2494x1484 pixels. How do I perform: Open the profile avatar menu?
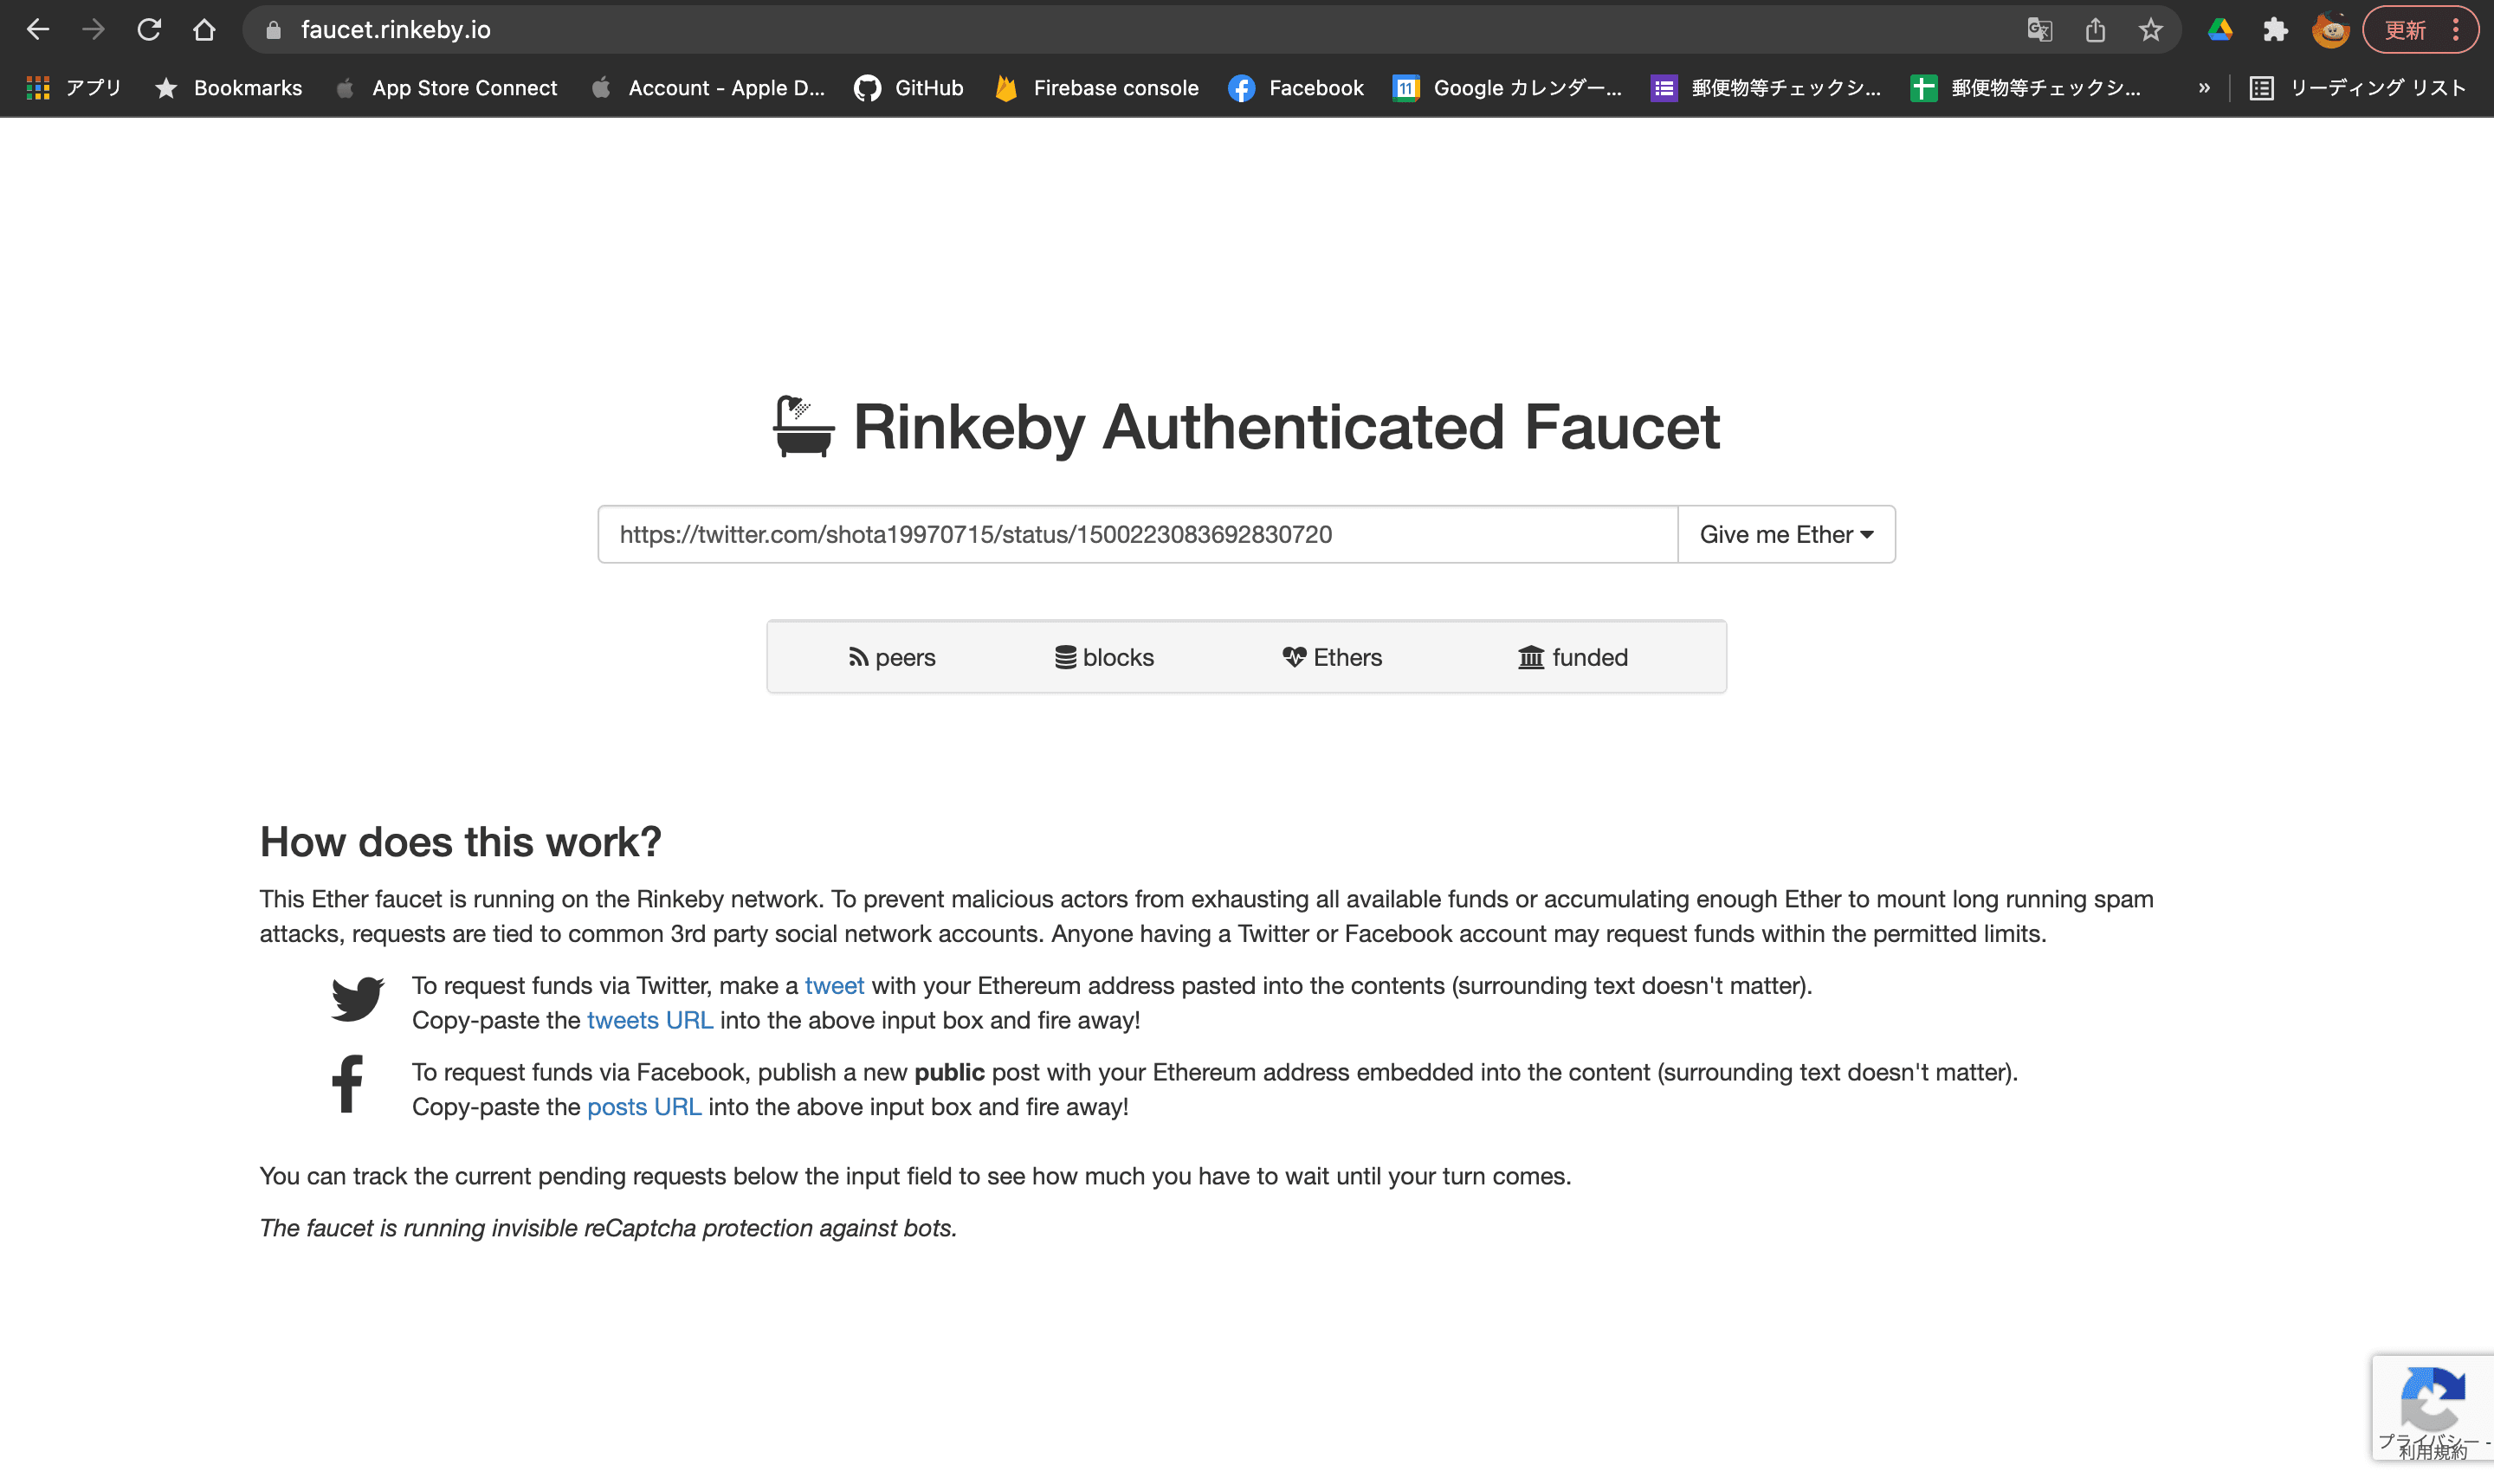point(2330,30)
